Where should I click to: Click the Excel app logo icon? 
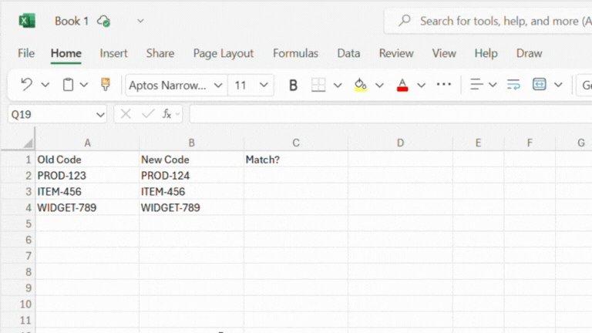[27, 21]
